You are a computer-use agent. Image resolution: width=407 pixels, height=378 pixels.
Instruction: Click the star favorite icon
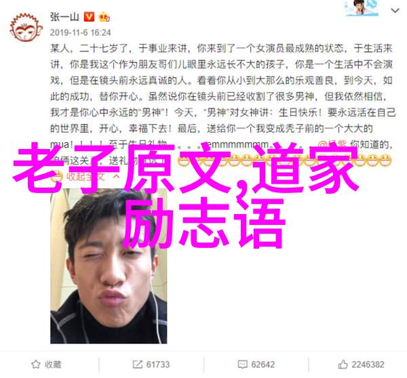tap(36, 364)
